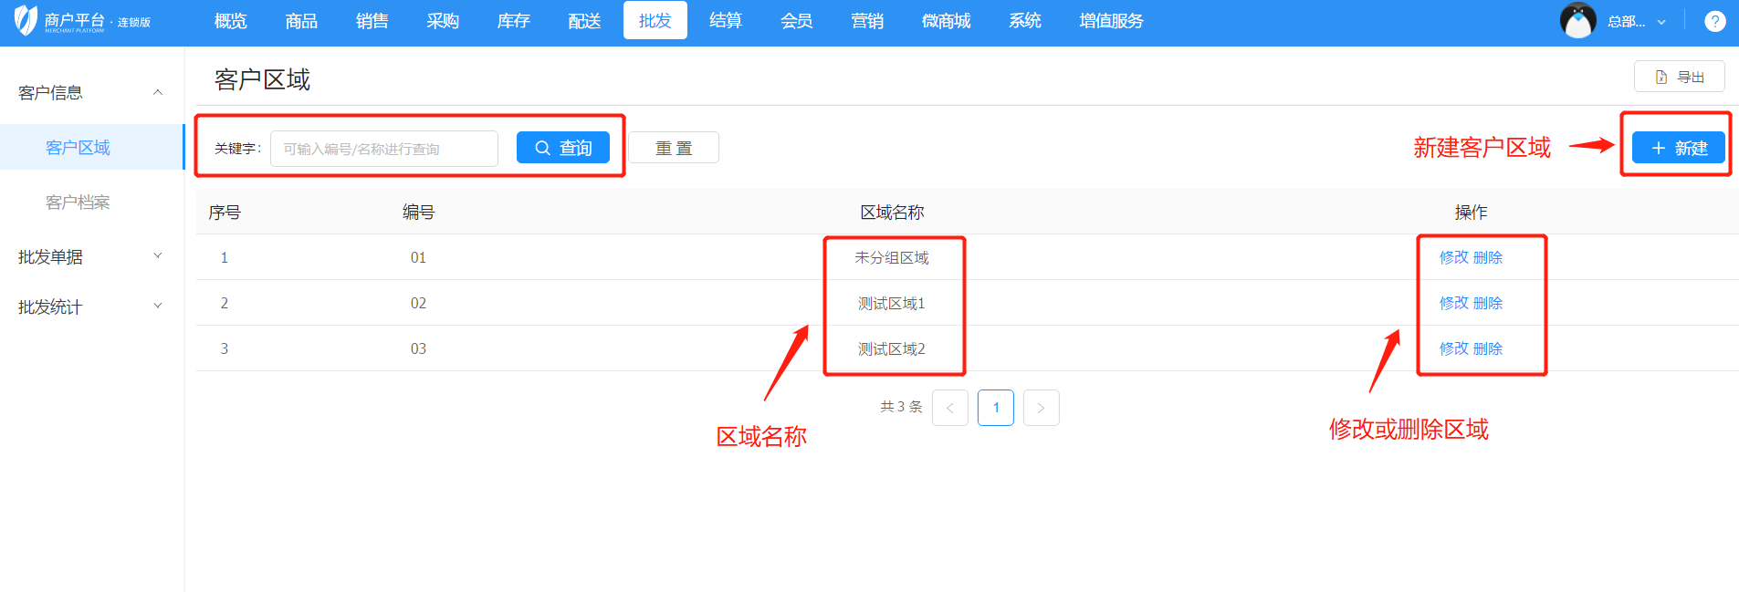Switch to the 库存 top menu
This screenshot has width=1739, height=592.
[513, 21]
